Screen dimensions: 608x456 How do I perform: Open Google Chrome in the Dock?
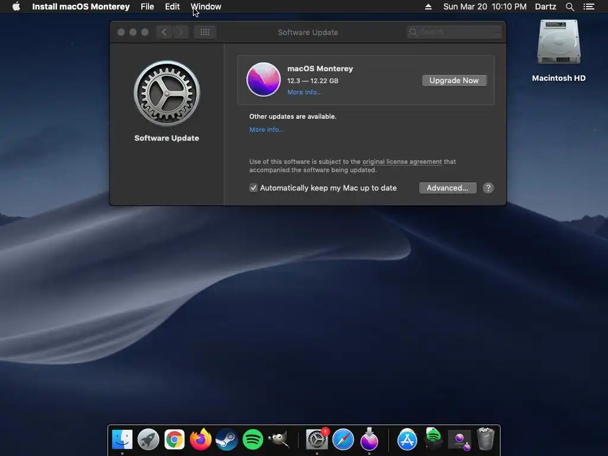(x=175, y=439)
